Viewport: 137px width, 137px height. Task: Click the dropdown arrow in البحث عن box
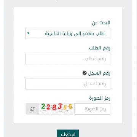(x=28, y=33)
